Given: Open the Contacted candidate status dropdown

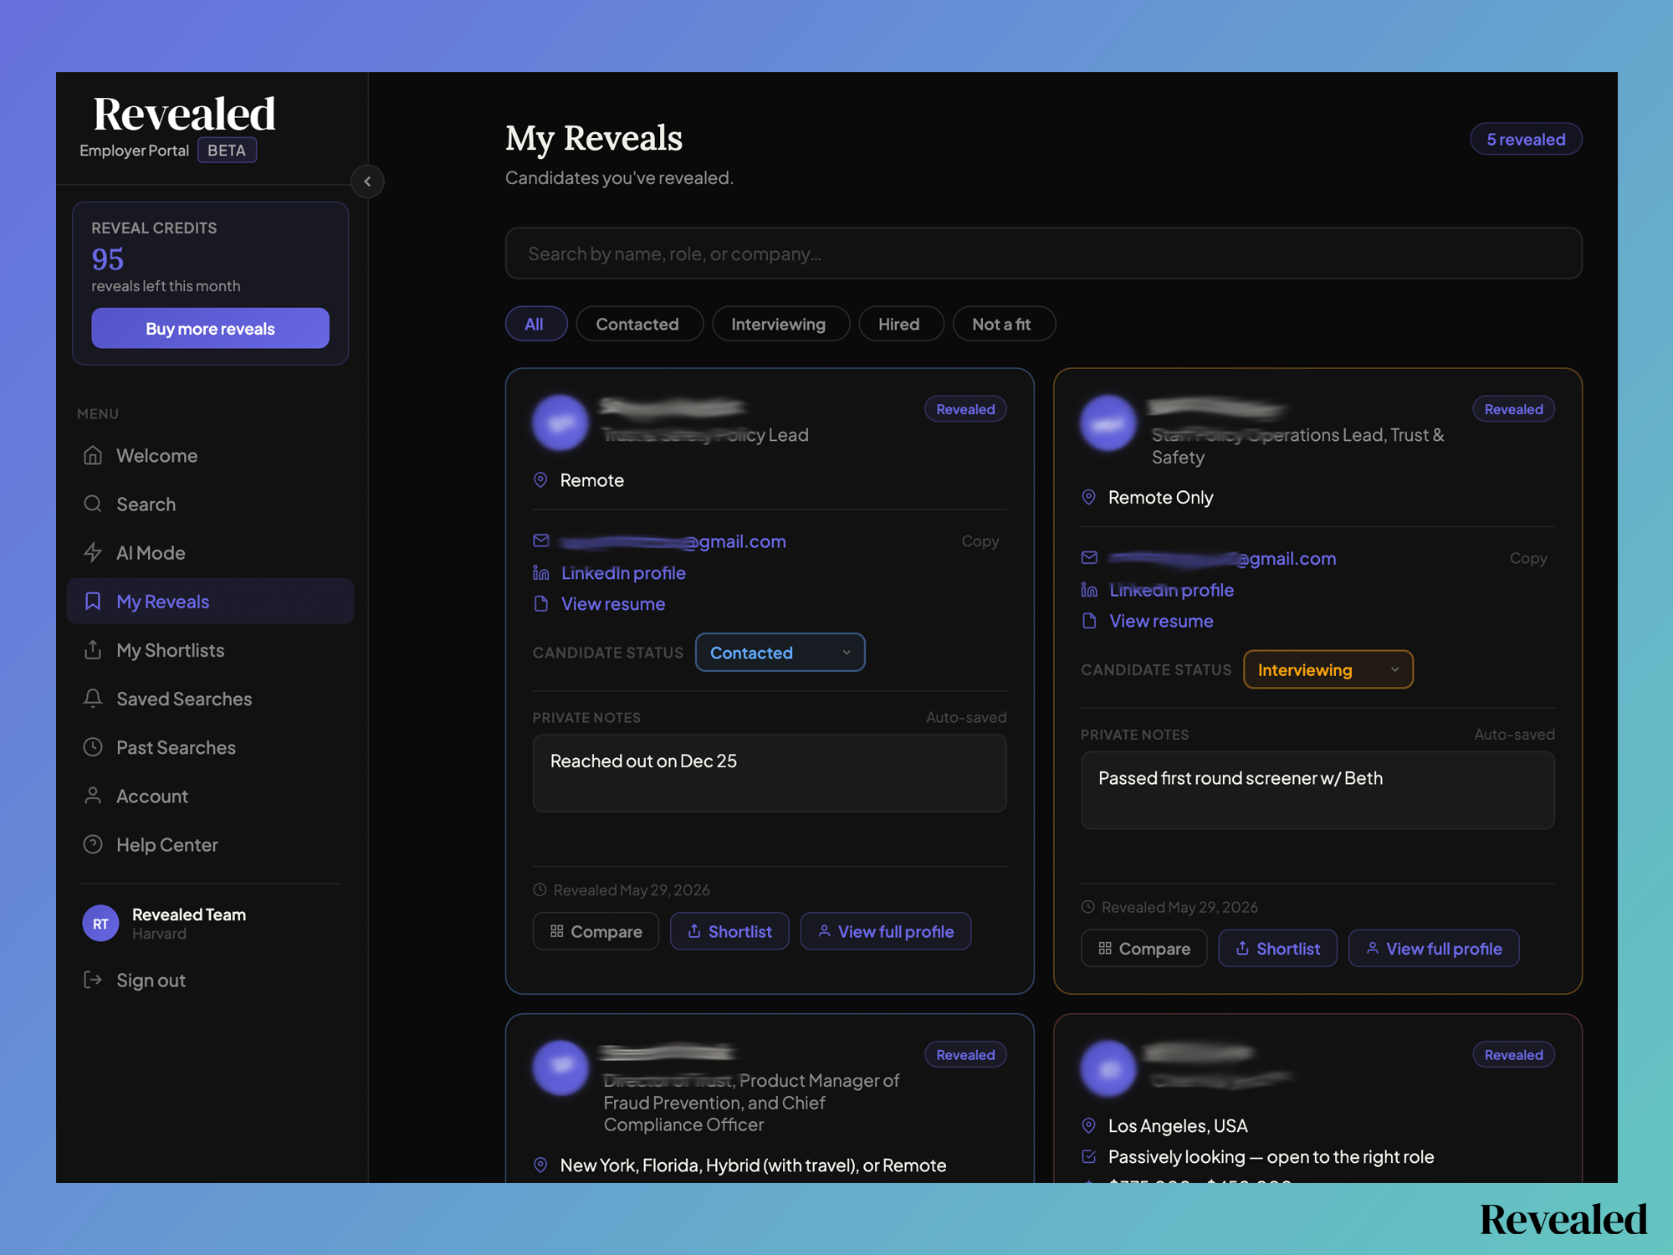Looking at the screenshot, I should (780, 653).
